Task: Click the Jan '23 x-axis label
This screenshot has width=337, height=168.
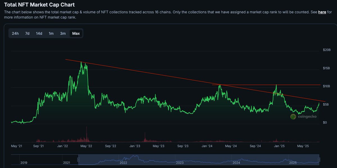Action: tap(135, 146)
